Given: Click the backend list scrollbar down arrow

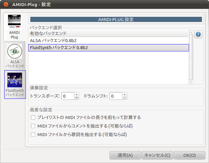Looking at the screenshot, I should coord(191,82).
